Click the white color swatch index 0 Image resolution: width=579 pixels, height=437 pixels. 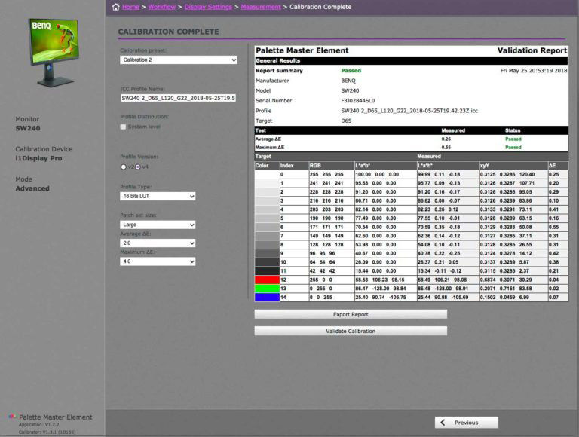tap(267, 174)
